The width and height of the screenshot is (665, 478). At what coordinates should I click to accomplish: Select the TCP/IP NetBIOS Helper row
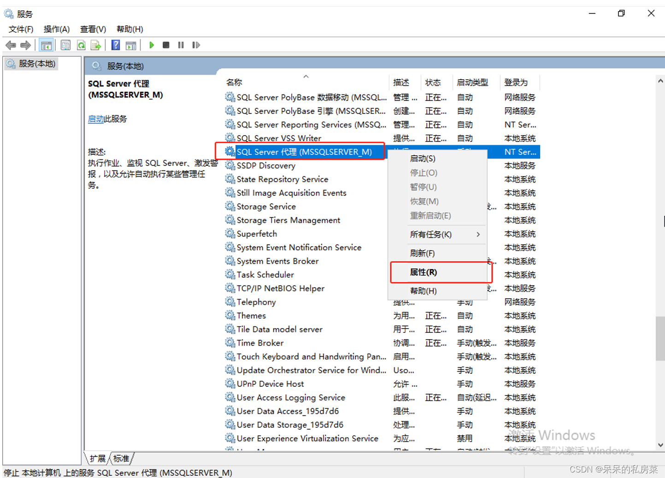[x=382, y=288]
